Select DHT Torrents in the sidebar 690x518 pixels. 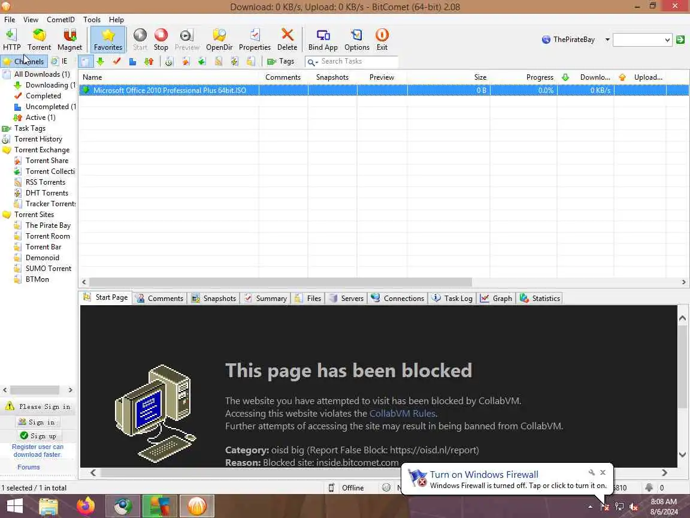[47, 193]
